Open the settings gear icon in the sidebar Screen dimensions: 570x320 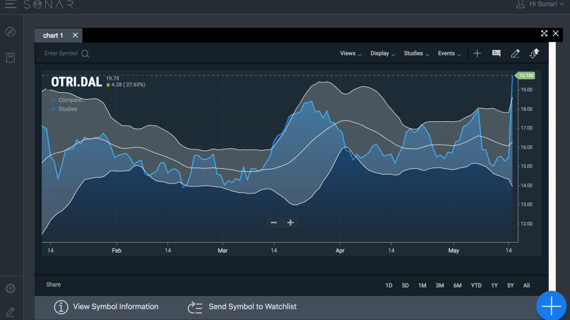tap(11, 288)
